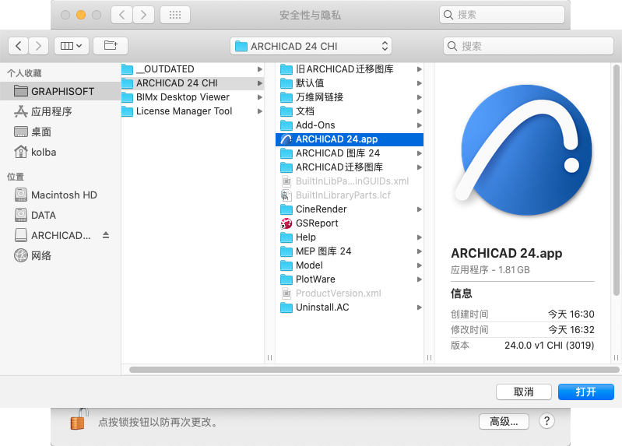Select ARCHICAD 24.app in the list
The height and width of the screenshot is (446, 622).
point(350,139)
